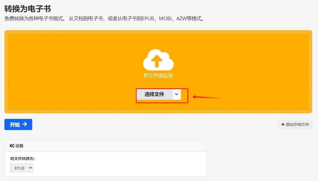
Task: Click the plus icon before 添加示例文件
Action: coord(283,124)
